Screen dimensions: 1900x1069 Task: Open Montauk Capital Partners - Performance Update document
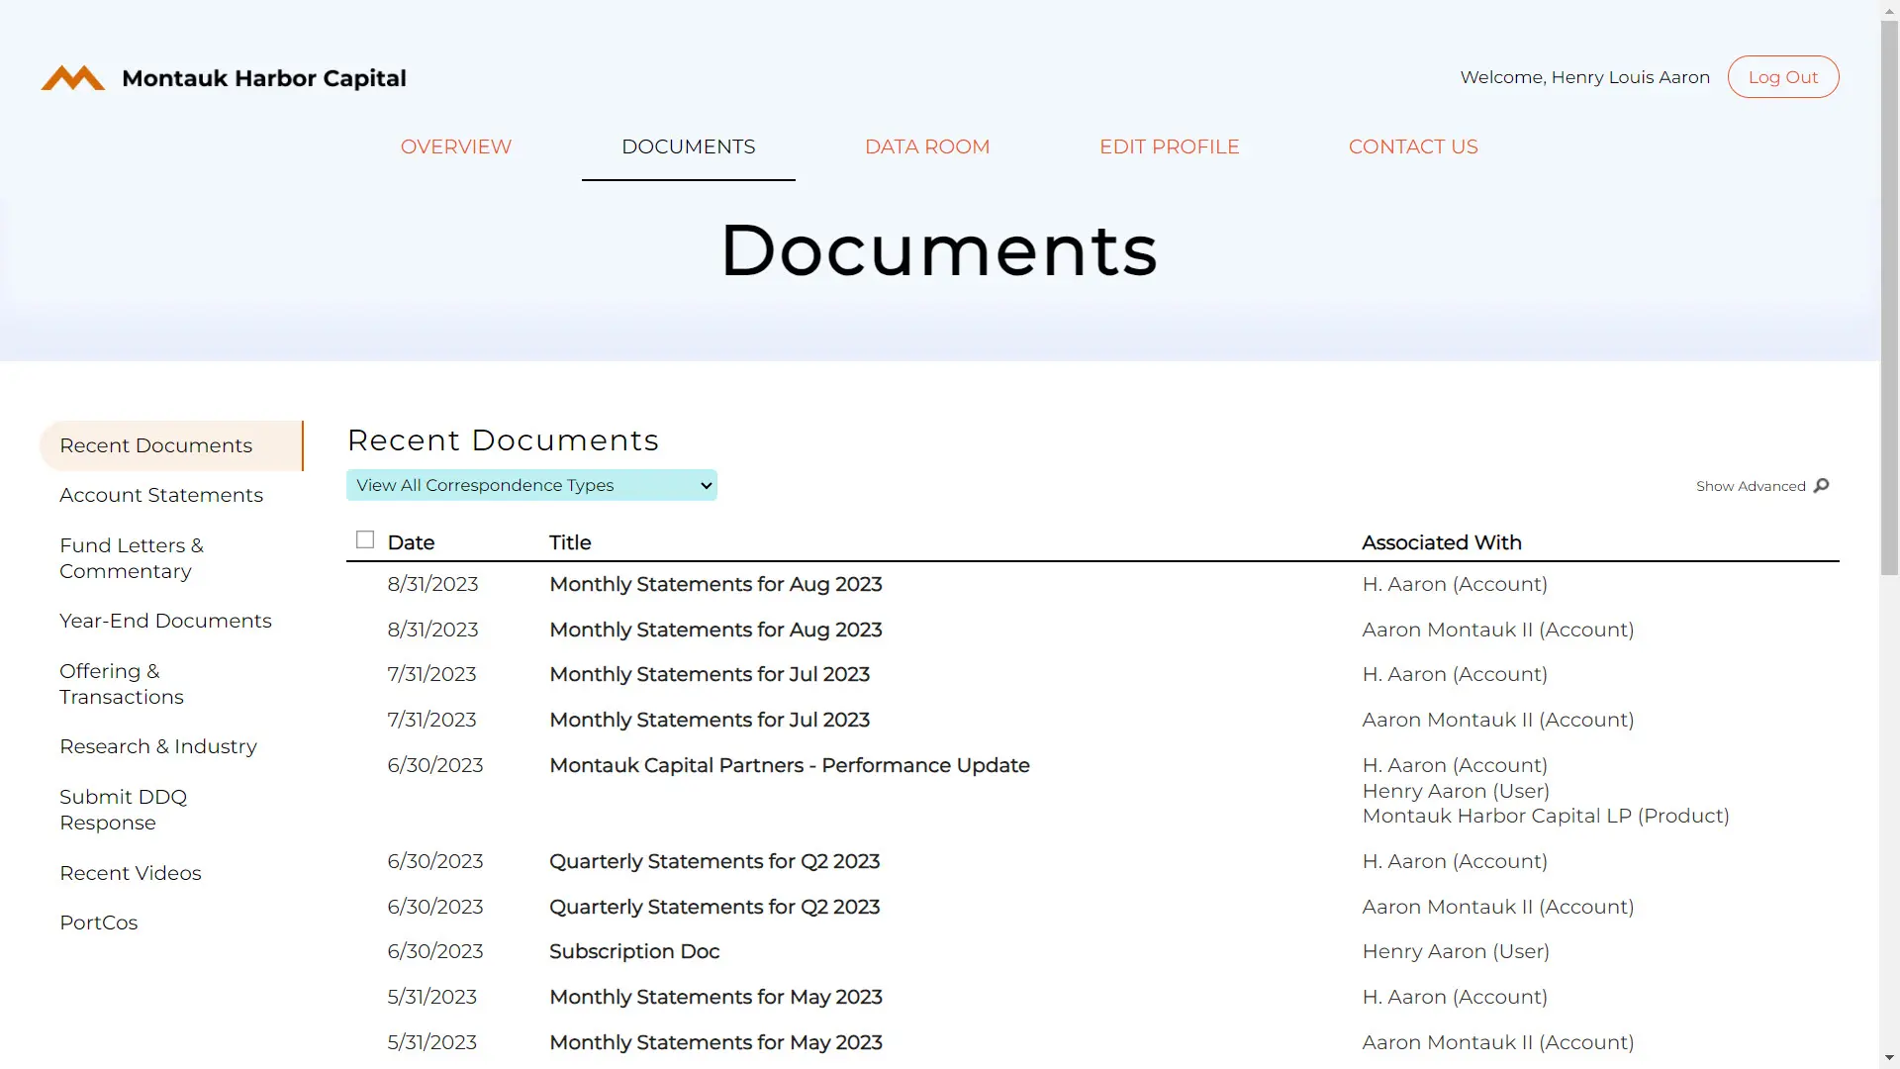(789, 765)
